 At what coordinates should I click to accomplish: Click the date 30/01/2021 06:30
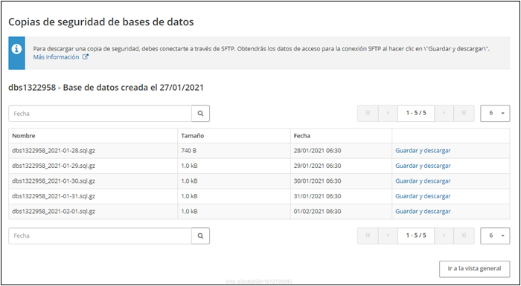coord(317,181)
